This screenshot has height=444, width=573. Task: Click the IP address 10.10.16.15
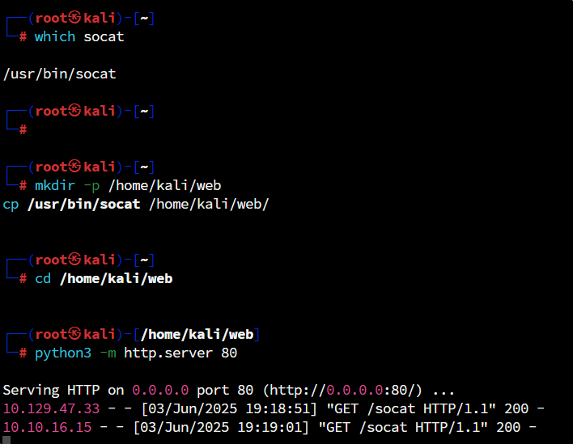pos(47,427)
